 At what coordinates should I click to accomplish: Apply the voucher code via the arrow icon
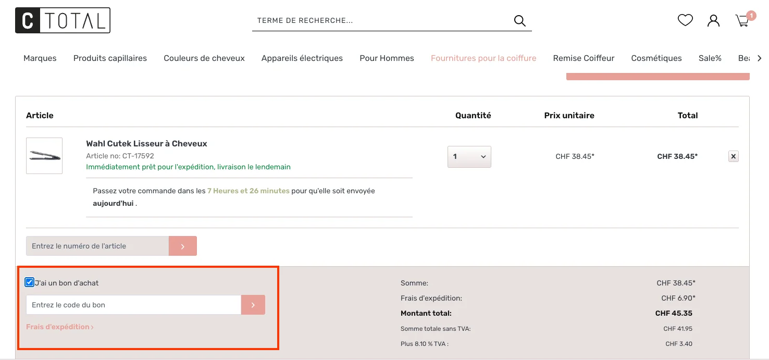253,305
